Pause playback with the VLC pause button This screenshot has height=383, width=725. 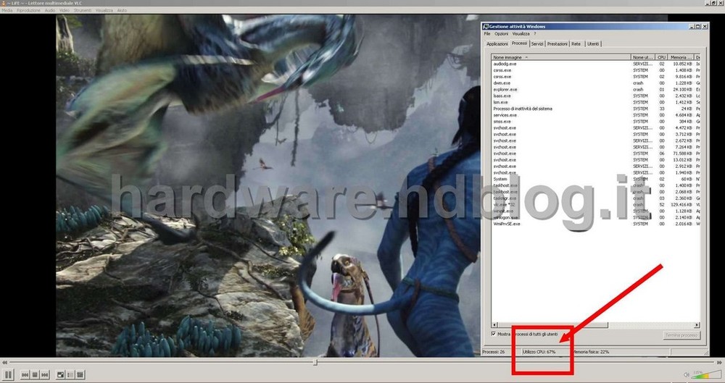pyautogui.click(x=8, y=375)
